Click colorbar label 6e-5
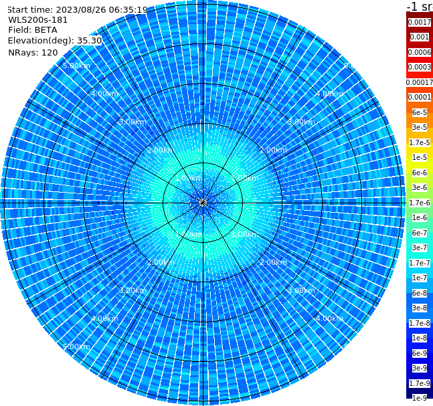Viewport: 433px width, 406px height. tap(420, 112)
